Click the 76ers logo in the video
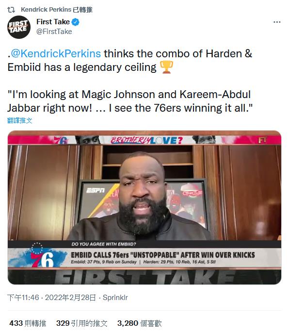289x334 pixels. click(x=42, y=255)
